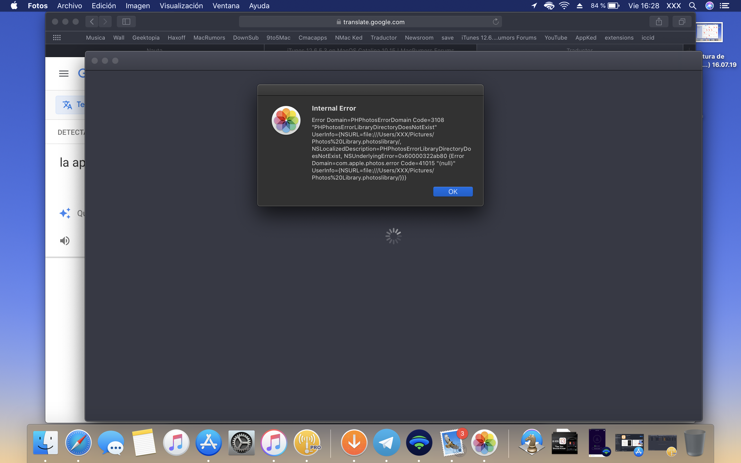Click Wi-Fi status icon in menu bar
This screenshot has height=463, width=741.
click(564, 5)
